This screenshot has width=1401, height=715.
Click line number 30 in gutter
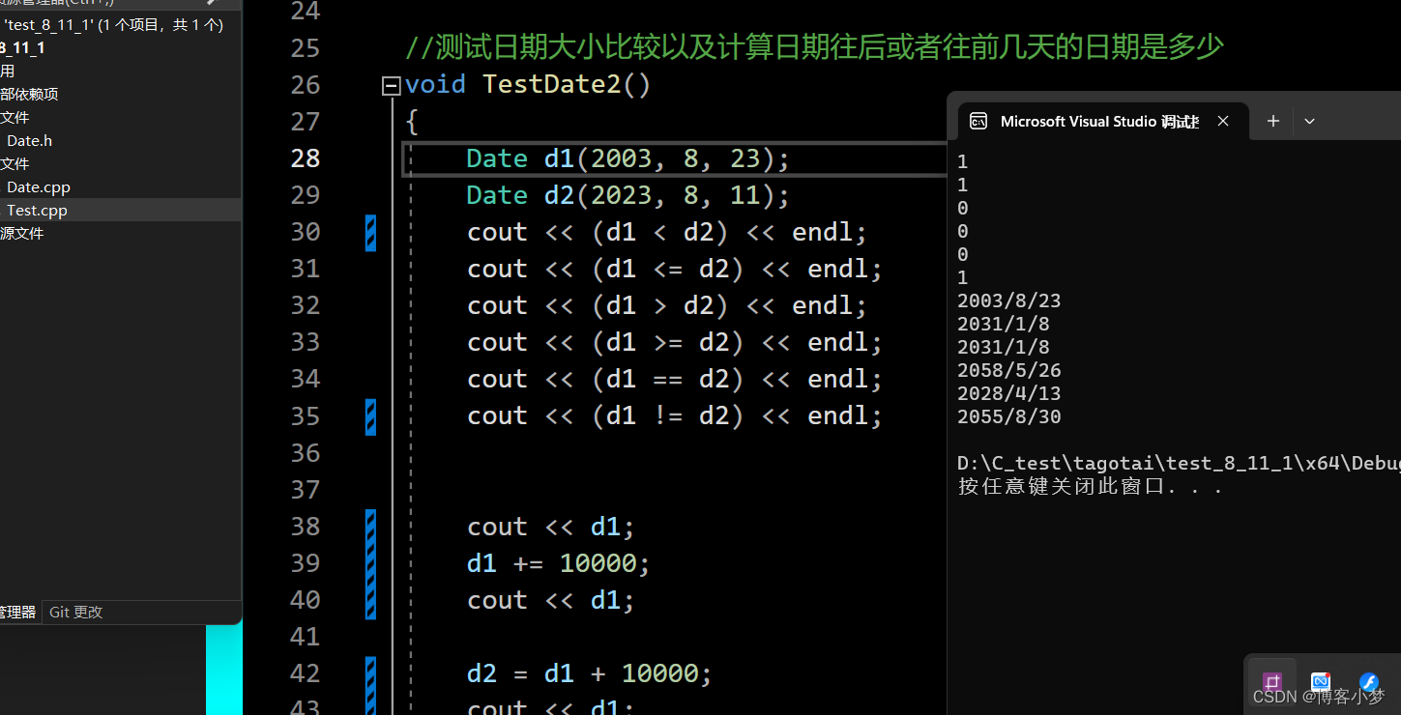pyautogui.click(x=306, y=232)
